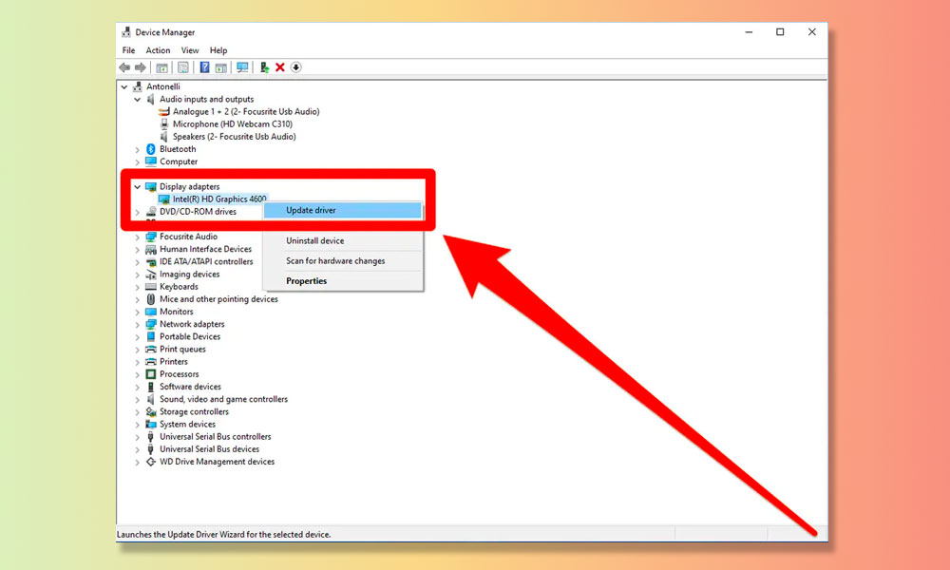Expand the Print queues chevron
950x570 pixels.
tap(138, 350)
